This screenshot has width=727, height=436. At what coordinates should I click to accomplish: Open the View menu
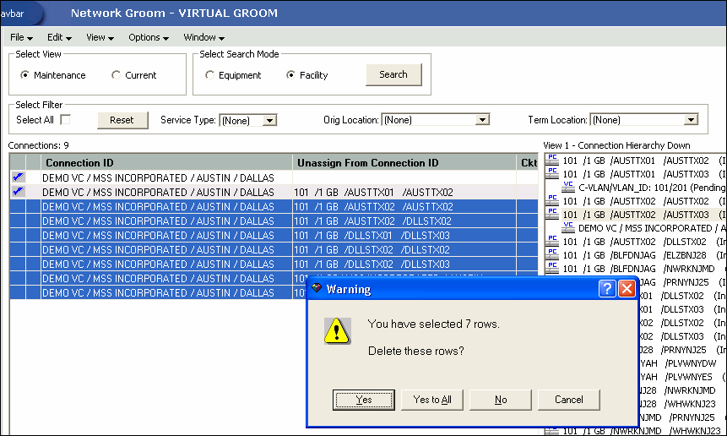point(100,37)
